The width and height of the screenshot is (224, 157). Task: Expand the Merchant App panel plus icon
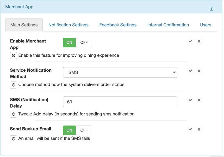coord(211,9)
